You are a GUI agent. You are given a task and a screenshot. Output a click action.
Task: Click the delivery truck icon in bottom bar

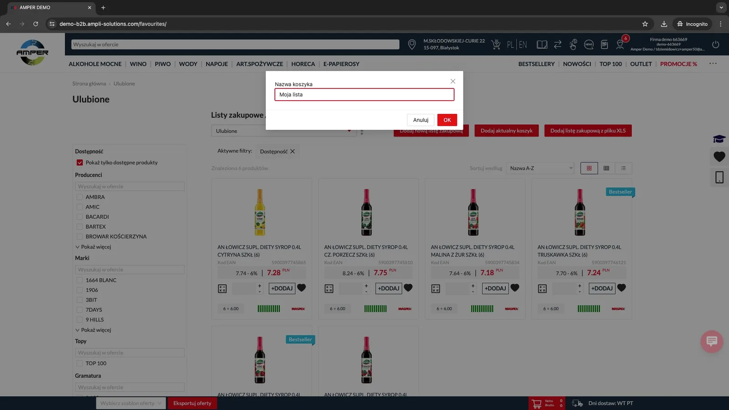point(577,403)
